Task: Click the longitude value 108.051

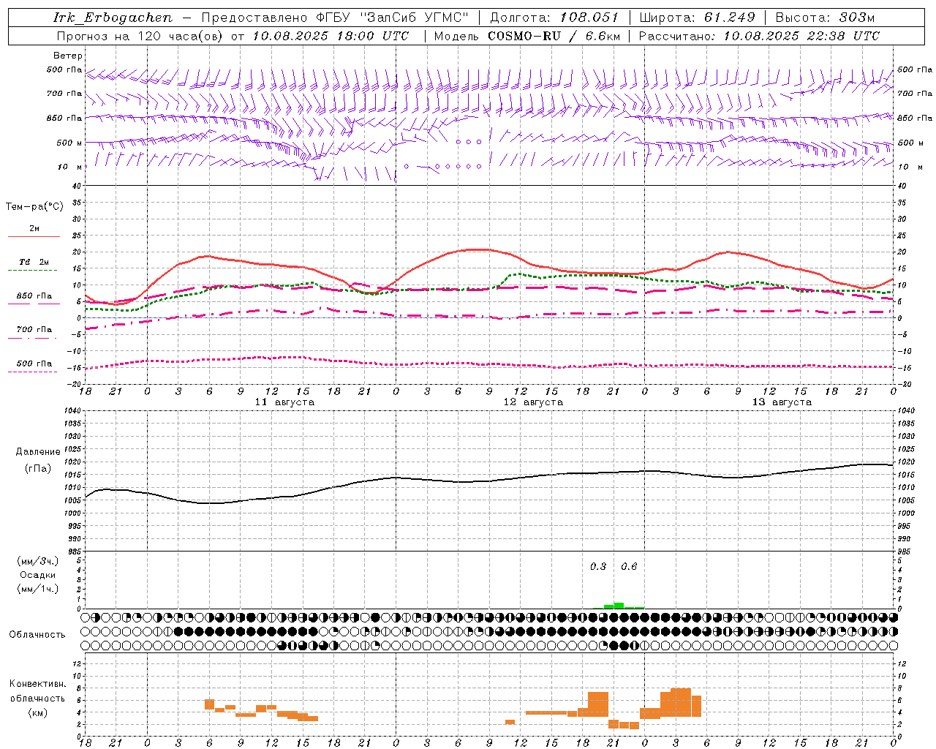Action: 589,18
